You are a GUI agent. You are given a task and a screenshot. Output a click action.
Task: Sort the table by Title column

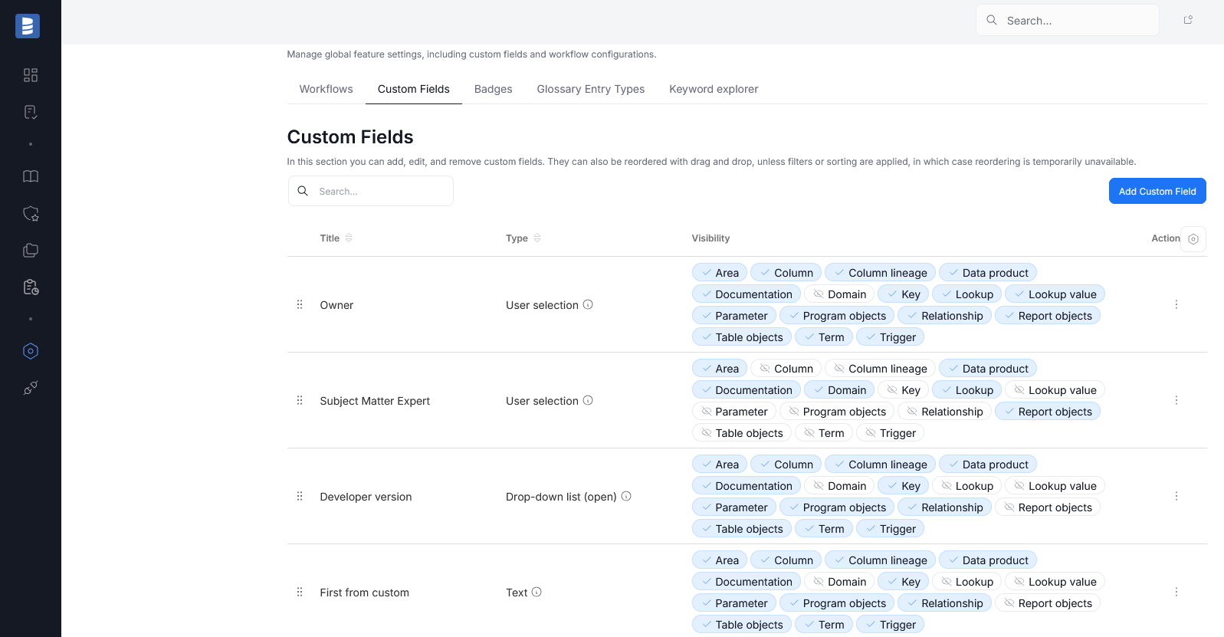click(x=349, y=238)
